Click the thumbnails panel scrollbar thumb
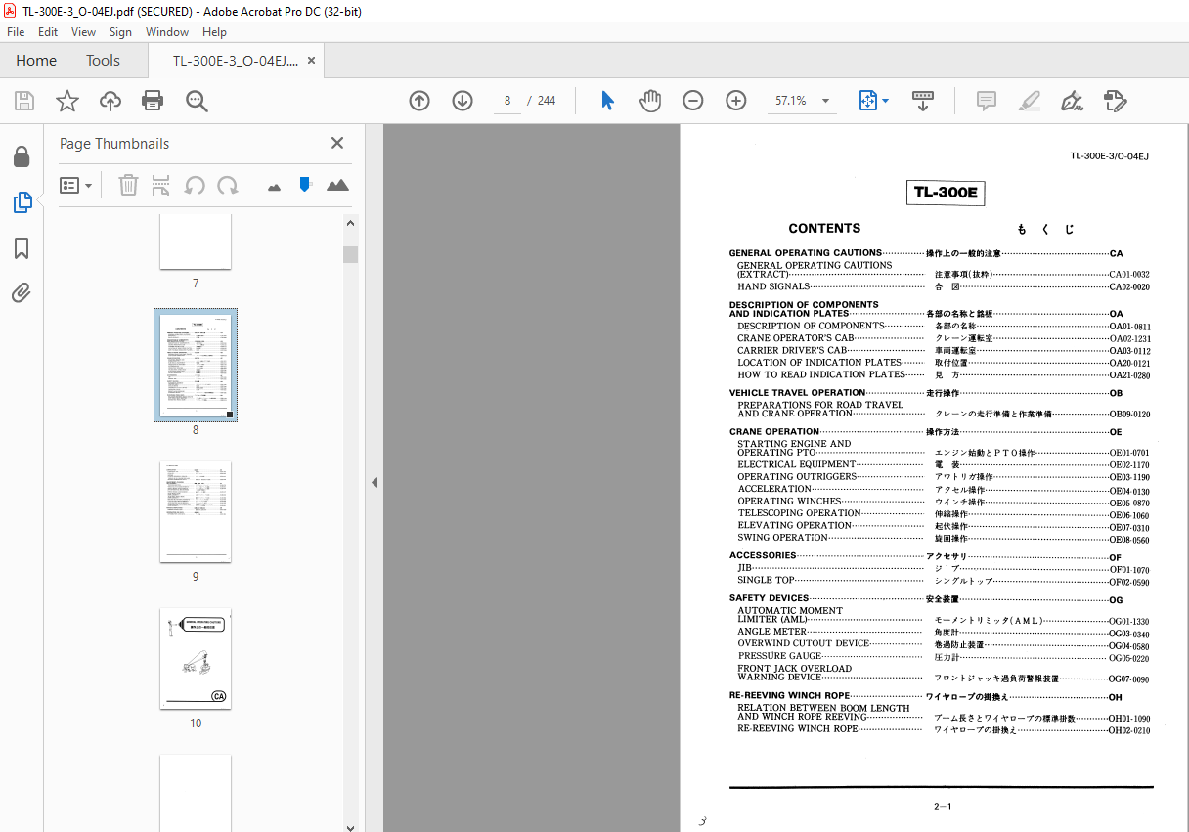Viewport: 1189px width, 832px height. tap(350, 255)
